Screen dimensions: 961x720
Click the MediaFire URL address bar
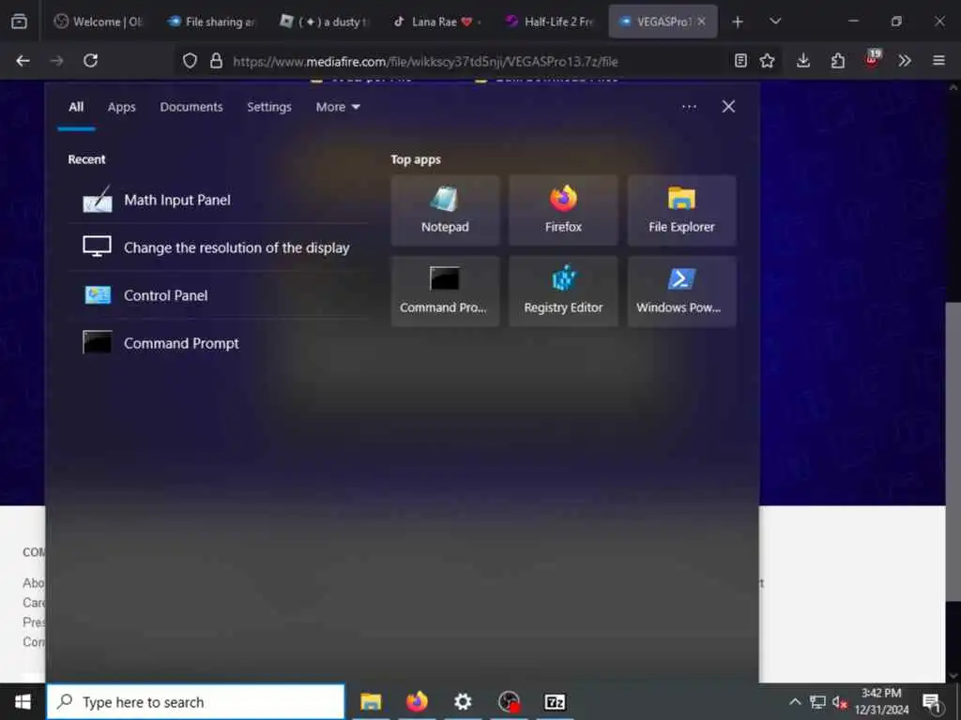425,61
